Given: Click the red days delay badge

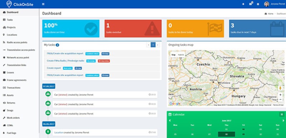Looking at the screenshot, I should pyautogui.click(x=104, y=61).
